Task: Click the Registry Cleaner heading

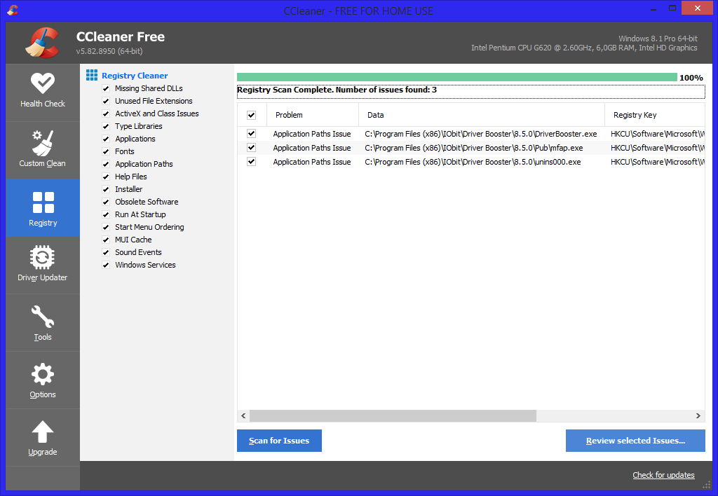Action: [135, 76]
